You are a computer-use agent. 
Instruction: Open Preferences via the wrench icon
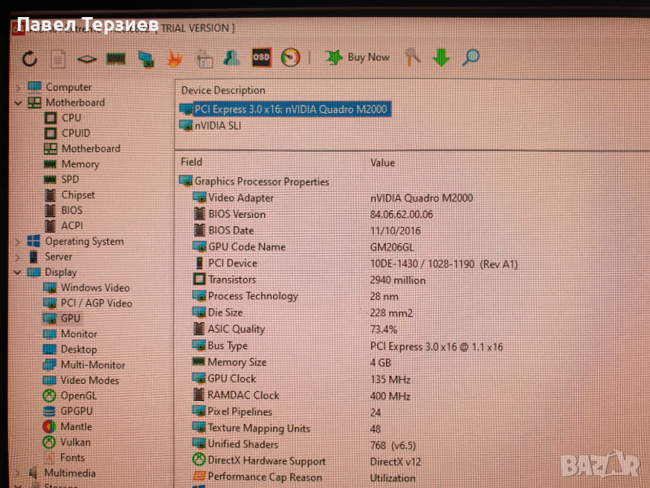tap(413, 57)
